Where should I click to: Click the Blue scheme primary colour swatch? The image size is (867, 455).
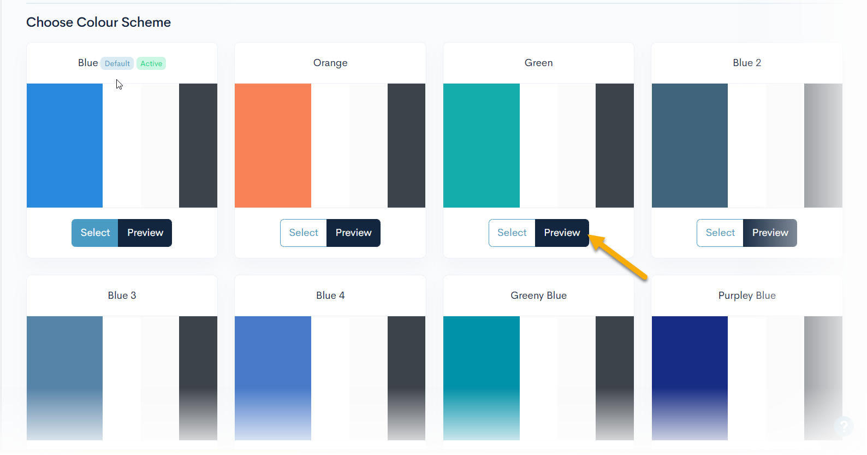point(64,145)
